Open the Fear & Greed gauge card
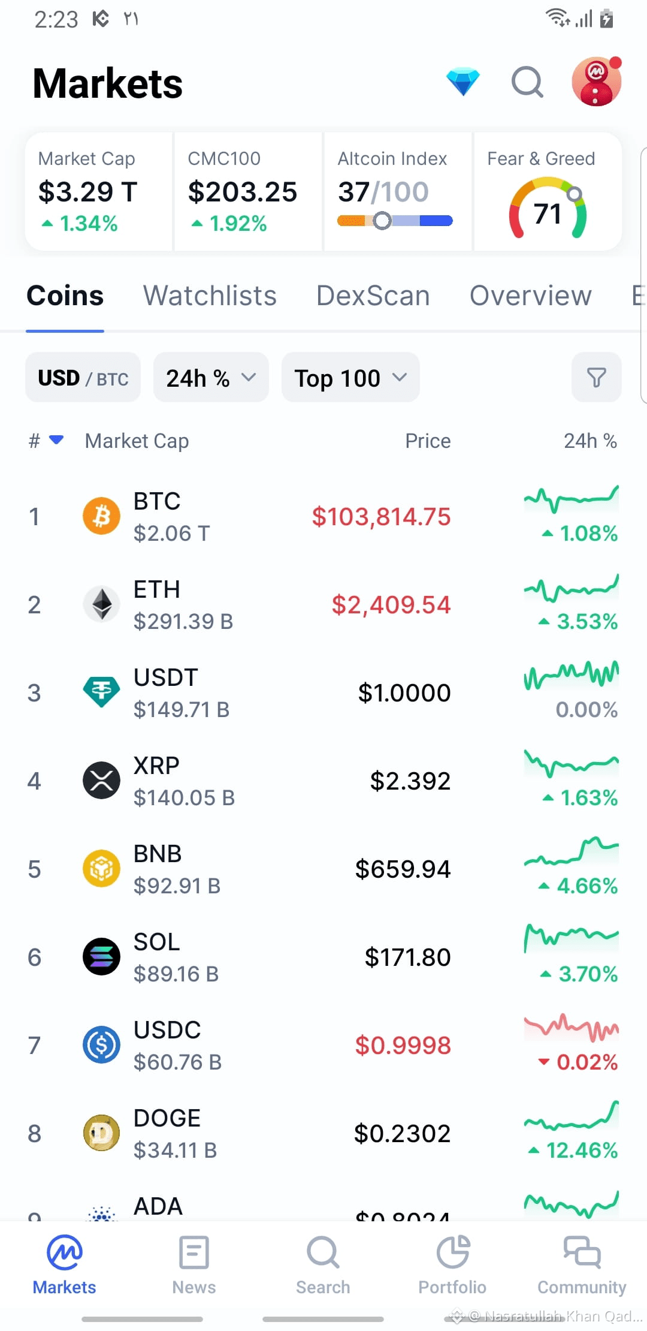 point(548,192)
